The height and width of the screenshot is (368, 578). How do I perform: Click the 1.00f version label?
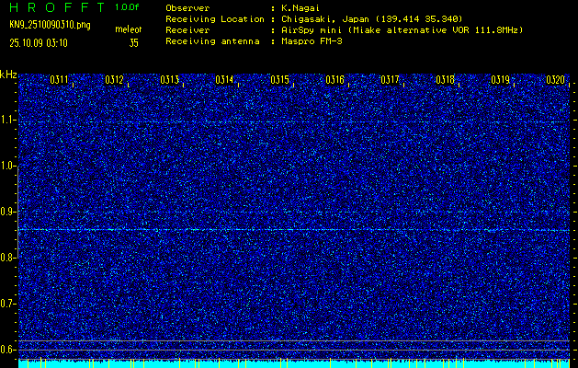coord(128,6)
